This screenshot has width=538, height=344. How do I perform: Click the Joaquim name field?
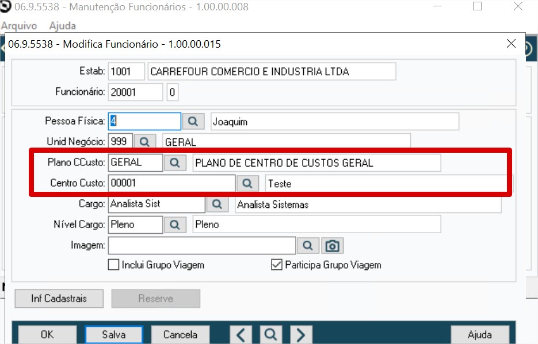click(x=335, y=122)
